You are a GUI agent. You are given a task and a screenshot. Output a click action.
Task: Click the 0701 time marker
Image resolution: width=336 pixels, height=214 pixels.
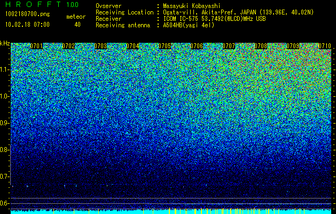(36, 46)
